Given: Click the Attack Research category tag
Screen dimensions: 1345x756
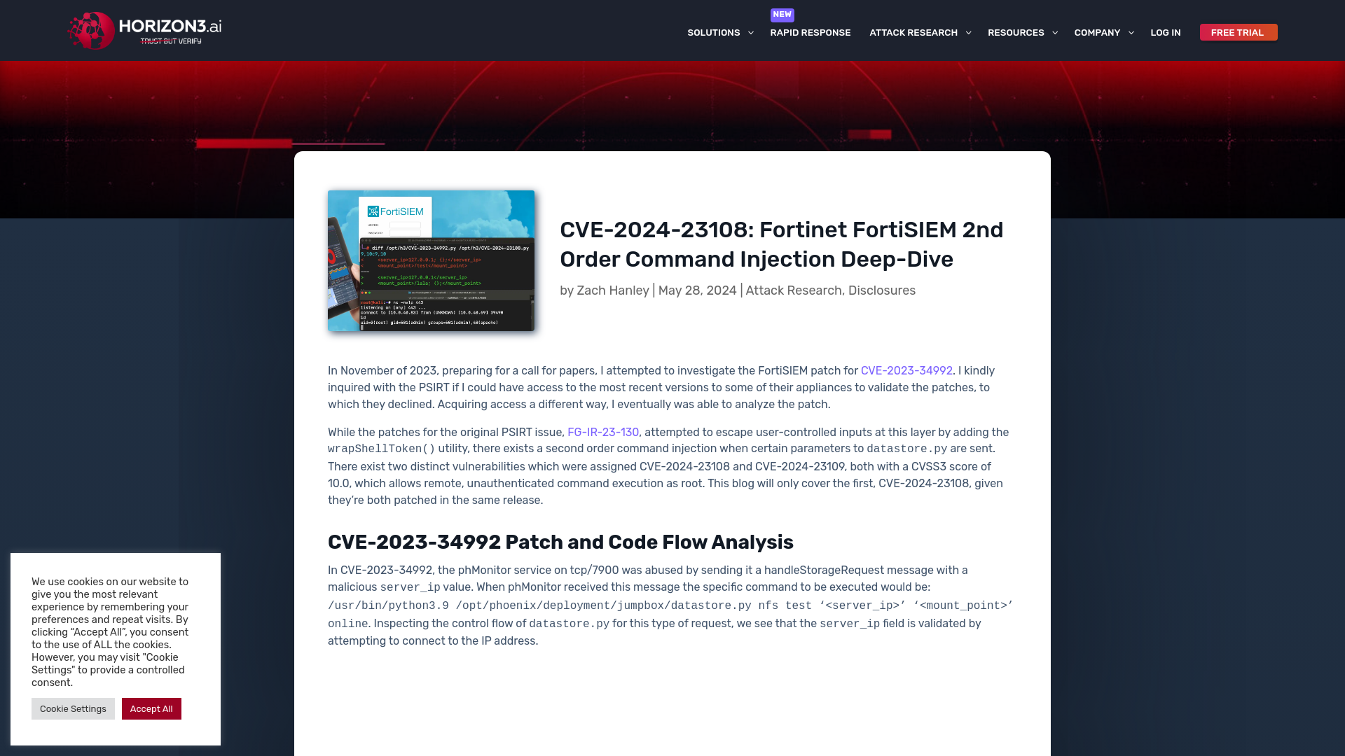Looking at the screenshot, I should [x=794, y=290].
